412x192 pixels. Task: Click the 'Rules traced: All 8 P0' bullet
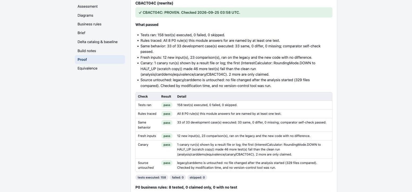[x=210, y=40]
